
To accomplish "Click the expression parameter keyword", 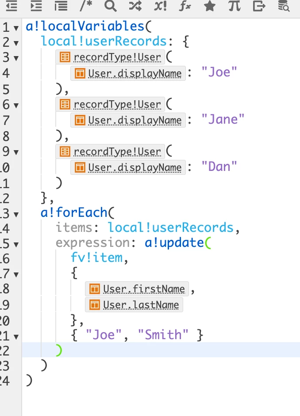I will [92, 243].
